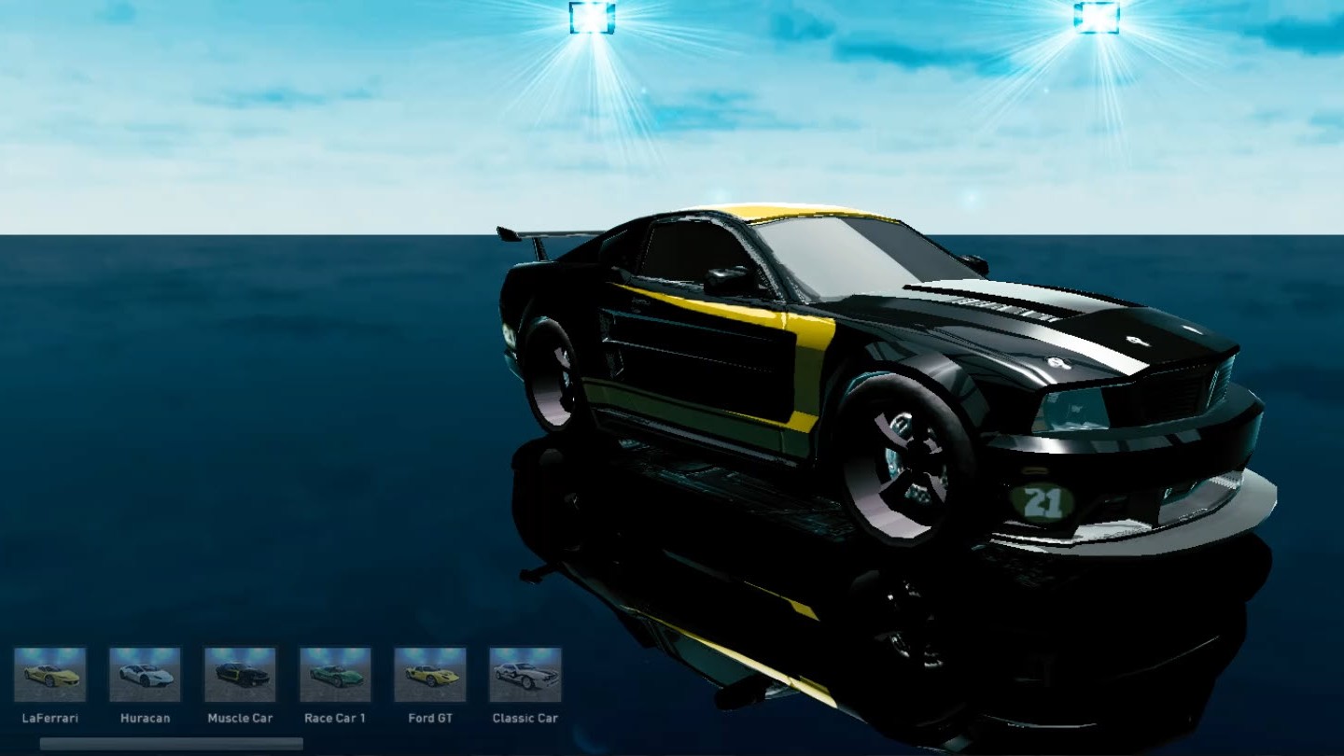Click the Classic Car label text

click(525, 718)
